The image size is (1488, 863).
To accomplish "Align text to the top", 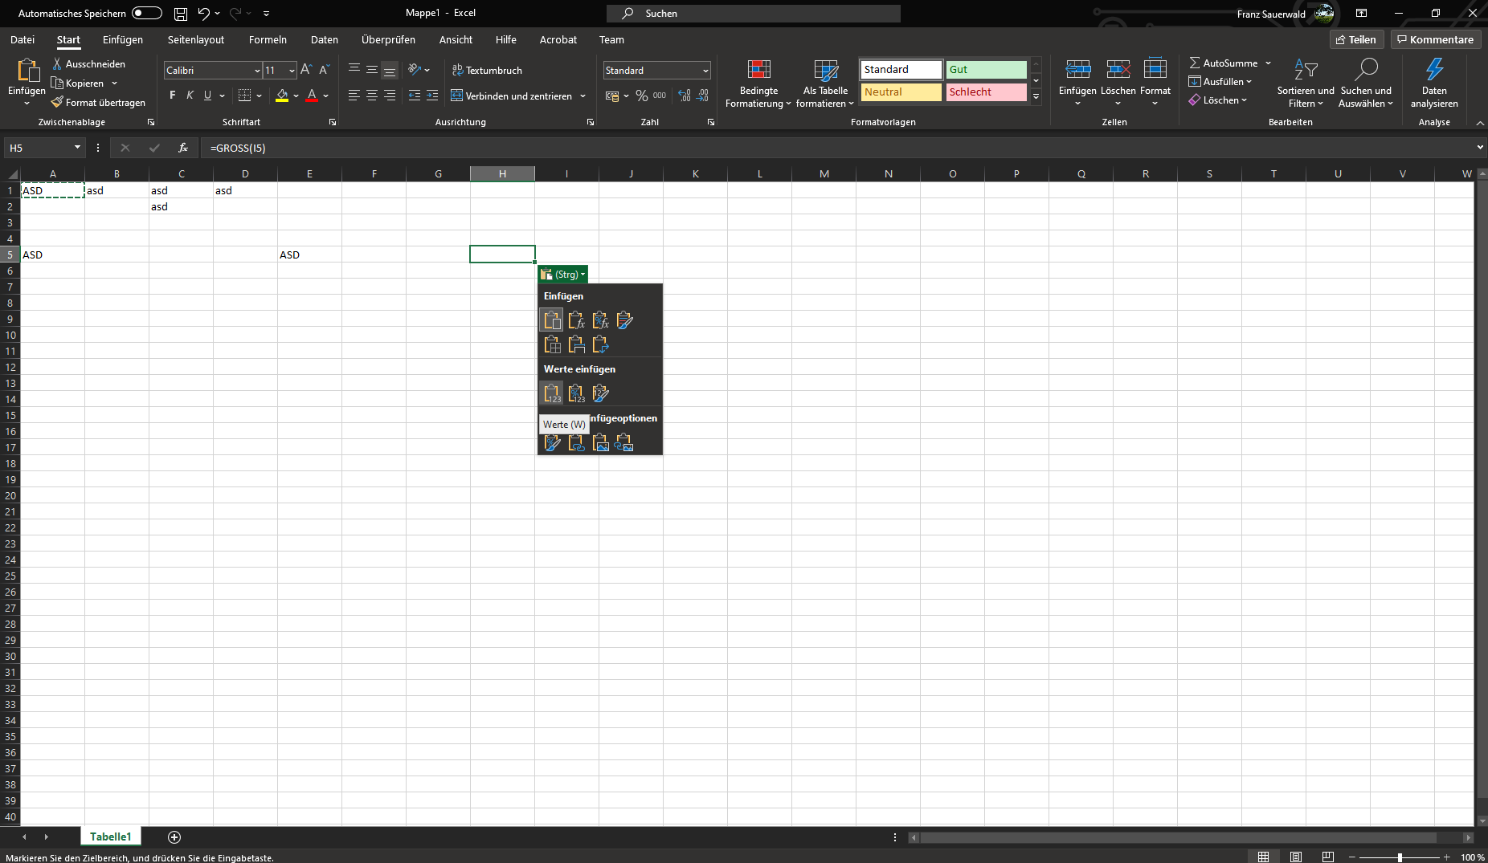I will [354, 70].
